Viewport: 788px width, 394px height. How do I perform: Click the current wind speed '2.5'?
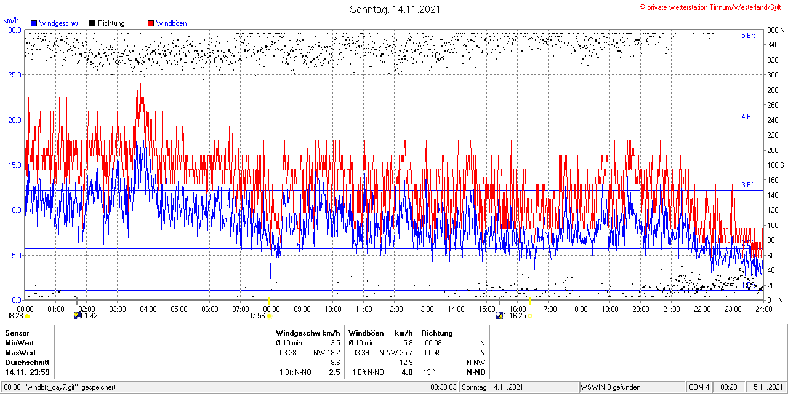[x=334, y=372]
